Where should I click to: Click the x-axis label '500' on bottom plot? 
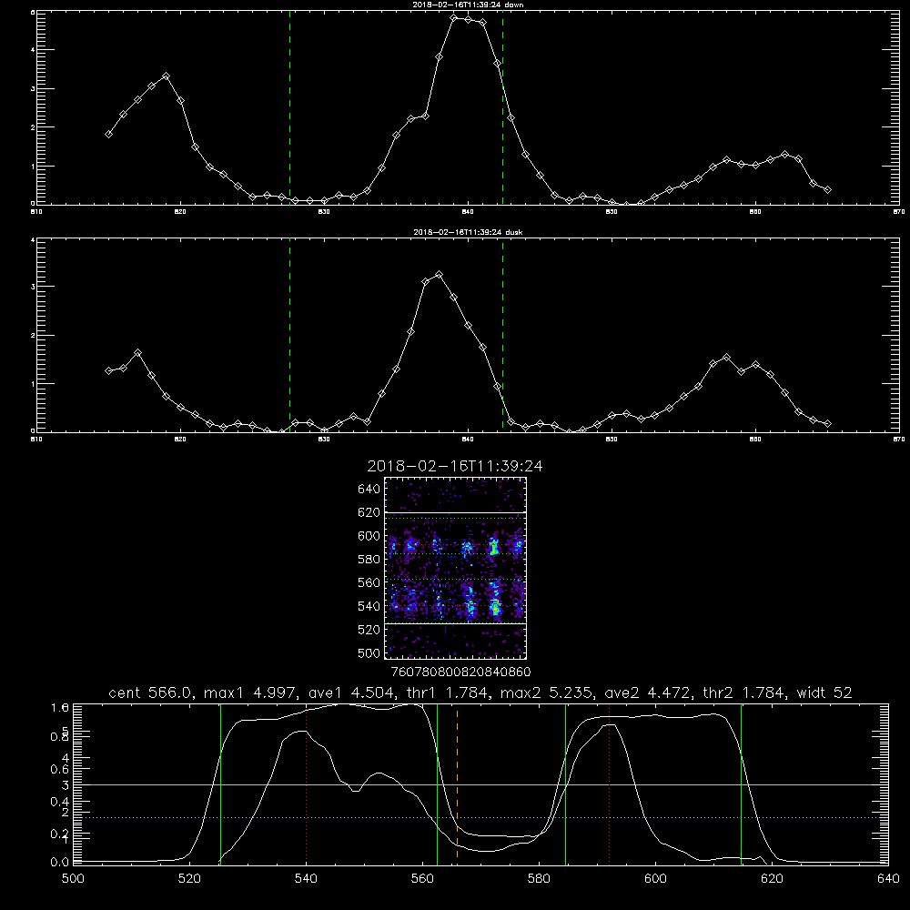[73, 879]
